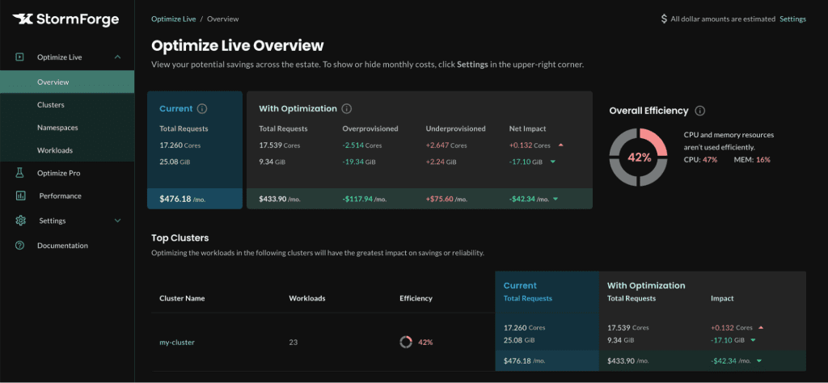Click the MEM: 16% efficiency text
The width and height of the screenshot is (828, 383).
(752, 159)
